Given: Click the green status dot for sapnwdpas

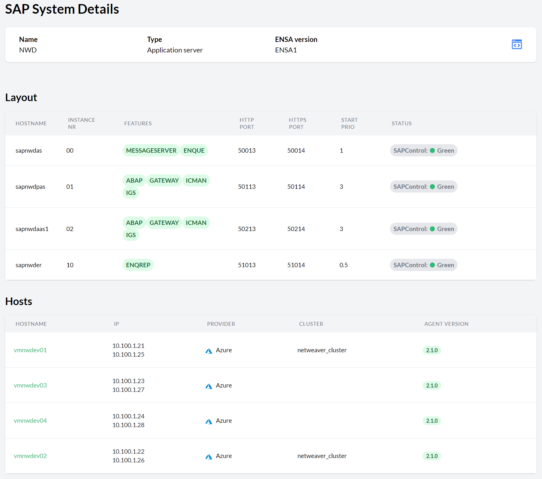Looking at the screenshot, I should coord(432,187).
